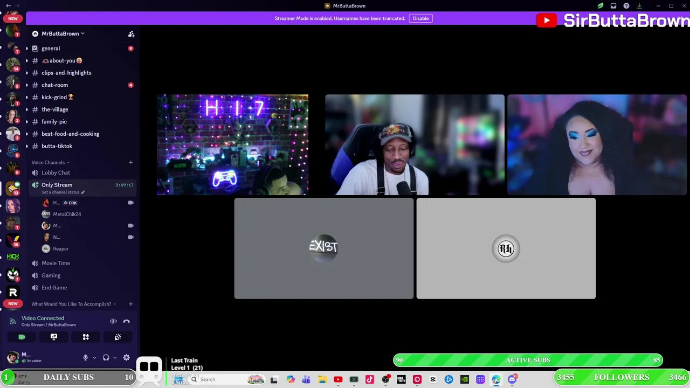Click the Set a channel status link
690x388 pixels.
tap(63, 192)
